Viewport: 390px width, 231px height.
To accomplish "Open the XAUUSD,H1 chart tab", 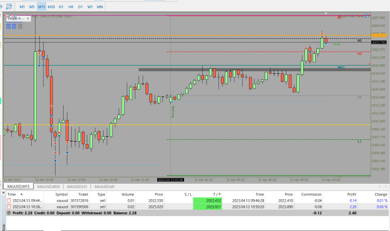I will [x=77, y=186].
